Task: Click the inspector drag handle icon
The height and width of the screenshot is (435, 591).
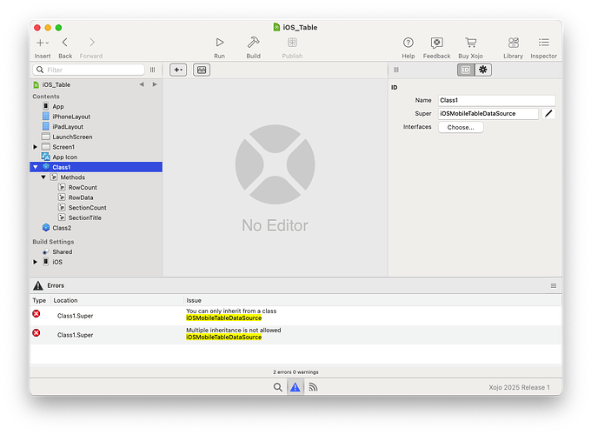Action: click(396, 70)
